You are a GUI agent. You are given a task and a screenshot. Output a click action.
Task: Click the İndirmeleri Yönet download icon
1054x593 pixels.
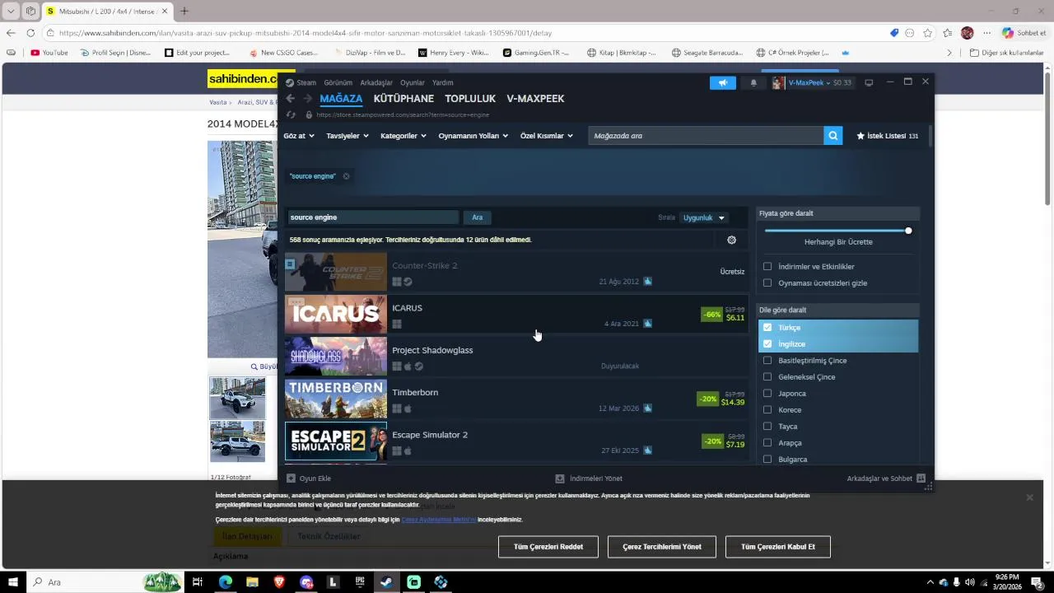(x=560, y=479)
